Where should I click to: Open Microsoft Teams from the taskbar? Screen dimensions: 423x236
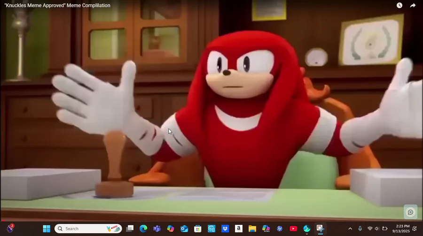(157, 228)
